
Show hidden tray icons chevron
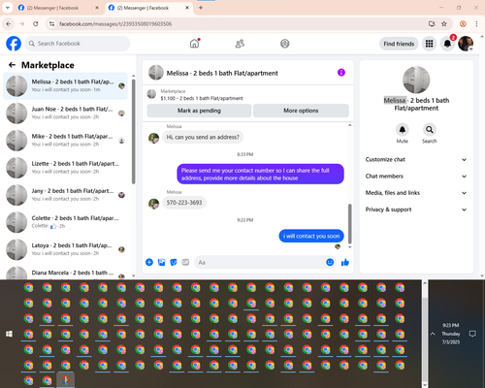(433, 334)
